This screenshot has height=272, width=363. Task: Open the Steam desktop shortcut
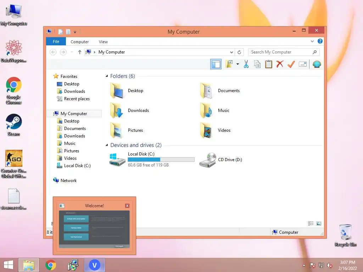click(14, 125)
